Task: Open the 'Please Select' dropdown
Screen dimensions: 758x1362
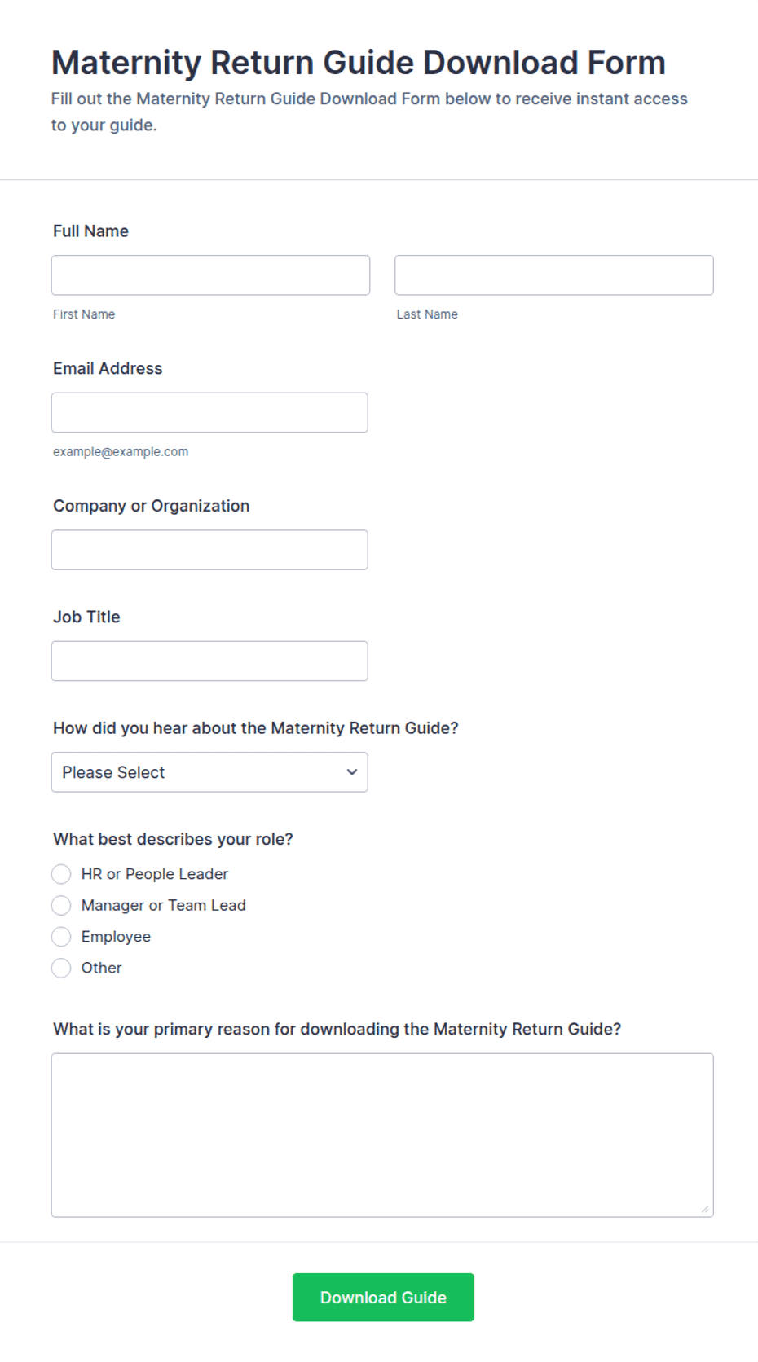Action: coord(209,772)
